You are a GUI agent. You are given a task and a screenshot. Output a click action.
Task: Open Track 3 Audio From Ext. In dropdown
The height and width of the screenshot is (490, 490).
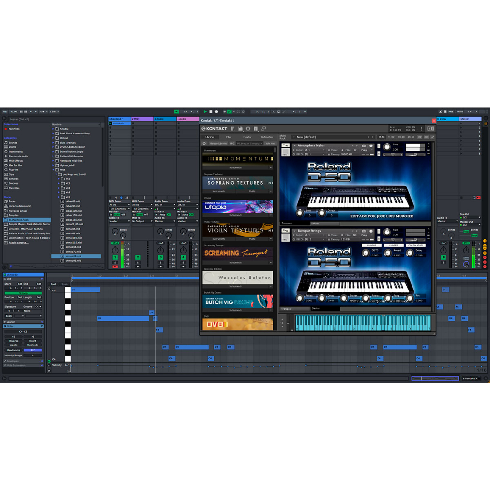165,205
